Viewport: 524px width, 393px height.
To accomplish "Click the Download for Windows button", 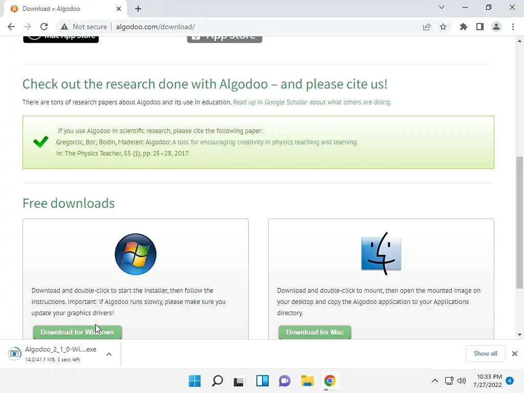I will click(77, 332).
